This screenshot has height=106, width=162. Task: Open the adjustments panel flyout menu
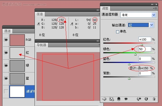(155, 8)
